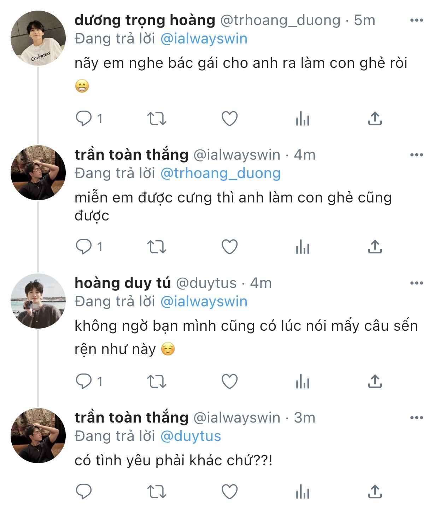Open the @duytus mention link in the last tweet

point(191,436)
